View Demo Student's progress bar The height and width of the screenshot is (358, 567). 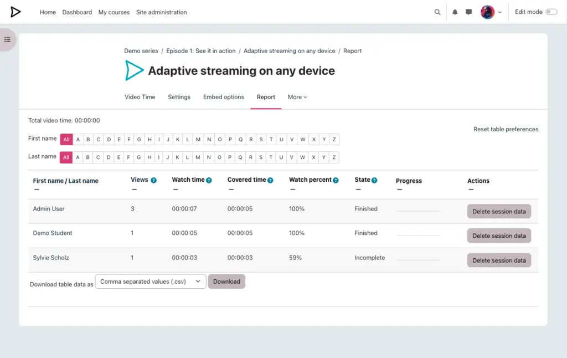[417, 236]
